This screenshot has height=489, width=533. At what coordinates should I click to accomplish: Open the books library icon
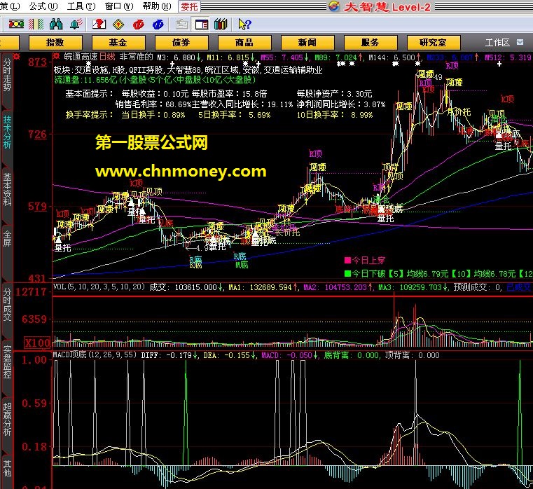click(221, 25)
